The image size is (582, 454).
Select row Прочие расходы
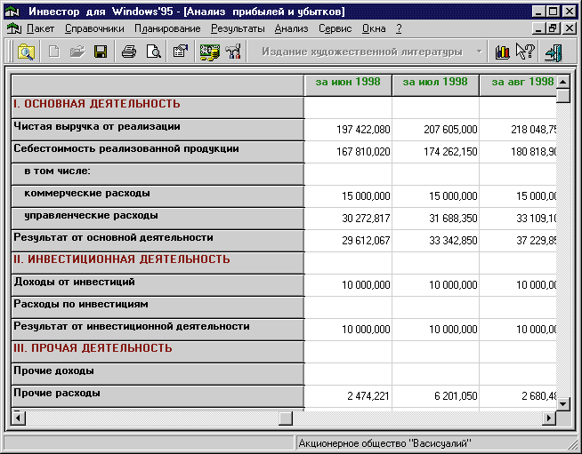[158, 396]
